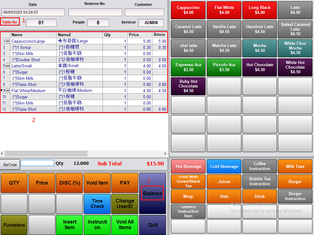The height and width of the screenshot is (235, 314).
Task: Select chai latte $4.50
Action: (x=188, y=48)
